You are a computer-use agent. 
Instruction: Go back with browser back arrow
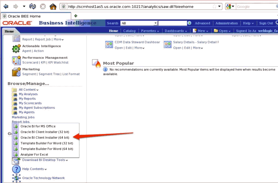point(6,7)
